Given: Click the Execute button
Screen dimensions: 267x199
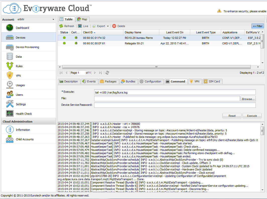Looking at the screenshot, I should click(x=252, y=116).
